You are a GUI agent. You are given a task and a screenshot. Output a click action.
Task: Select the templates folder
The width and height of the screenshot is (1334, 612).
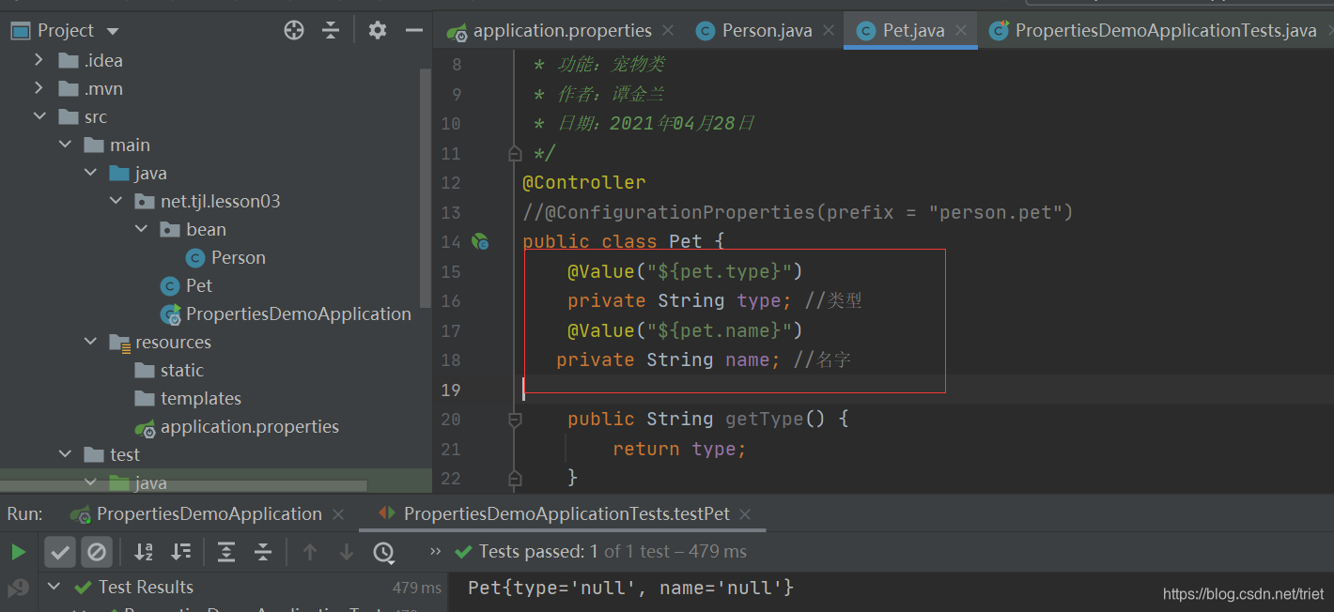click(188, 398)
